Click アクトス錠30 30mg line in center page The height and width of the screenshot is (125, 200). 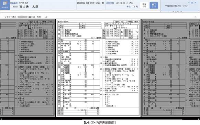[122, 86]
